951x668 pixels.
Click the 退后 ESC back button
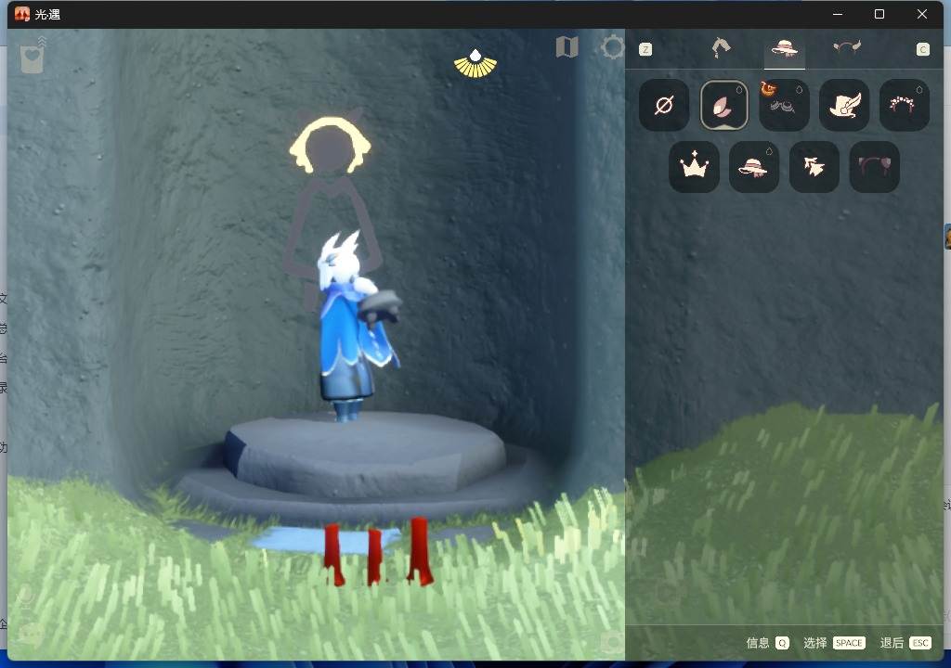pyautogui.click(x=905, y=643)
